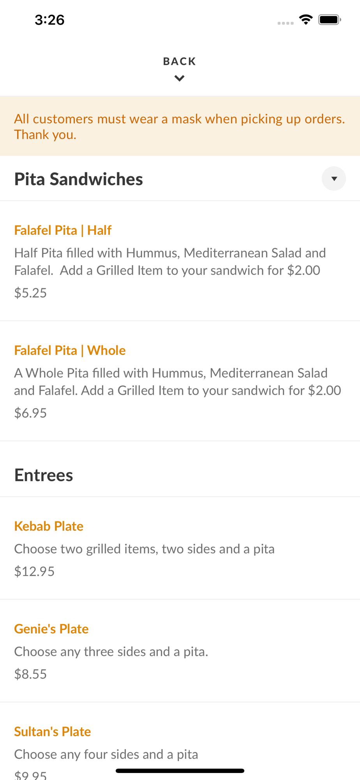Viewport: 360px width, 780px height.
Task: Tap the down chevron under BACK
Action: [x=179, y=78]
